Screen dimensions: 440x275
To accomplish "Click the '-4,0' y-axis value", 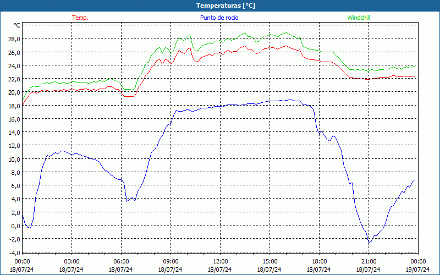I will [15, 253].
